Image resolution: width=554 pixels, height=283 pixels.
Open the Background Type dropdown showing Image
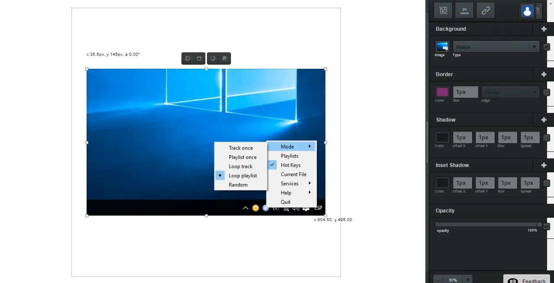point(496,47)
